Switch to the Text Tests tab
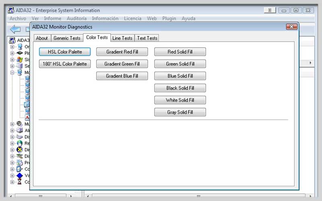Screen dimensions: 322x201 (x=147, y=38)
